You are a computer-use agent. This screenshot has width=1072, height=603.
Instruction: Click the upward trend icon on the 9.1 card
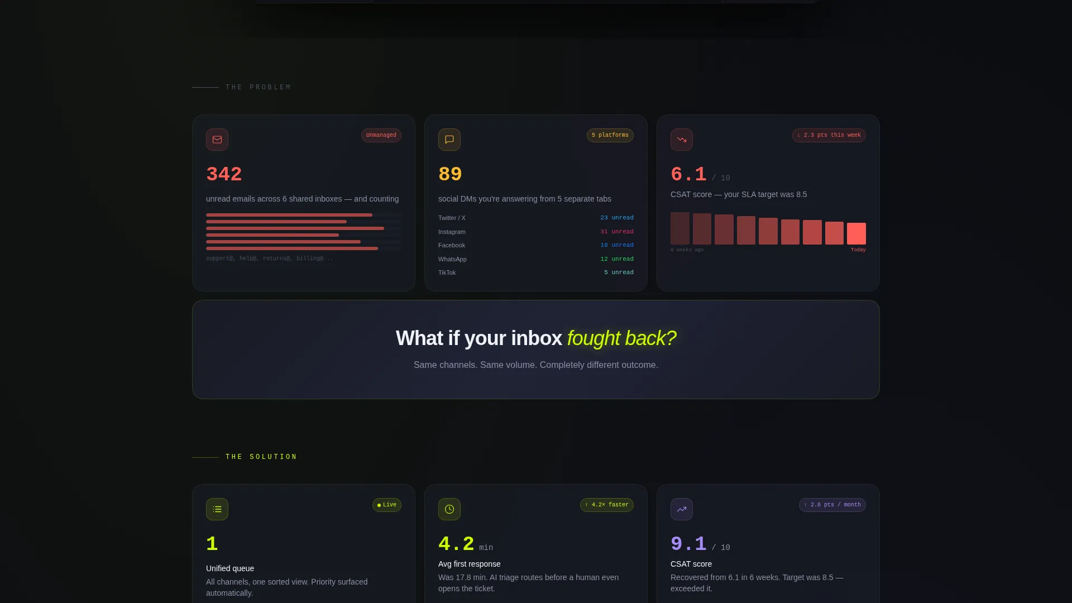[682, 509]
